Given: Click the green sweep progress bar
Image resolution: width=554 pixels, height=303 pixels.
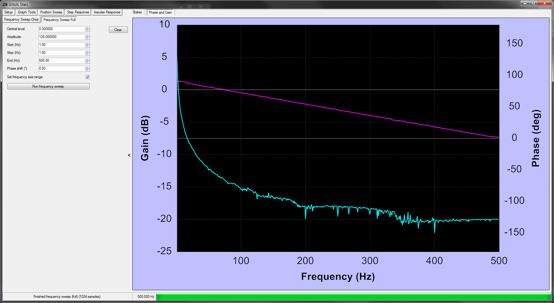Looking at the screenshot, I should pos(354,297).
